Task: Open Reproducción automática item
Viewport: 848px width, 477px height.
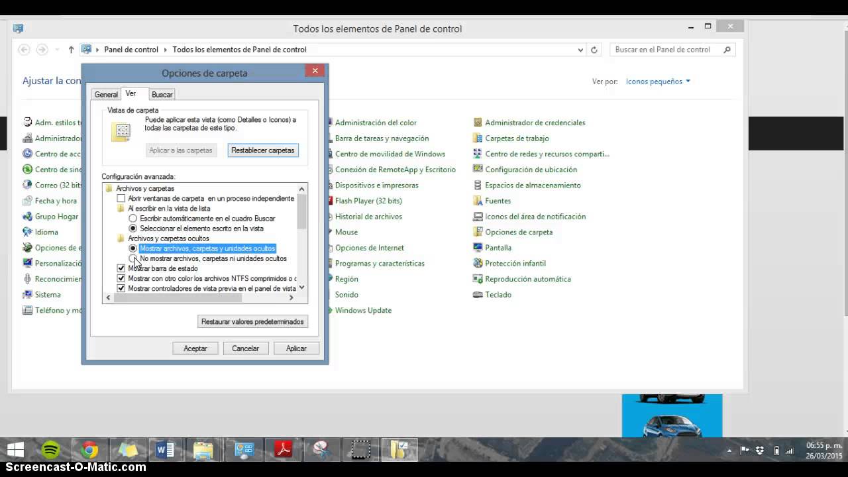Action: pyautogui.click(x=522, y=279)
